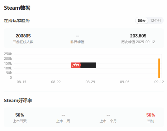This screenshot has width=167, height=131.
Task: Click the red 56% current rating
Action: coord(151,115)
